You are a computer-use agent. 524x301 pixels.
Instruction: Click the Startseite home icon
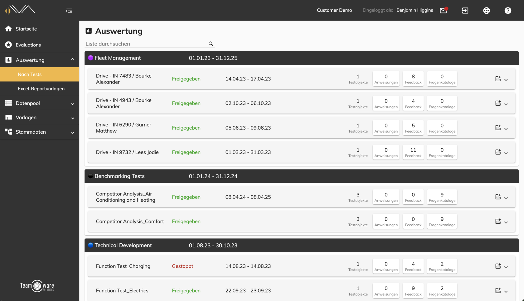8,29
